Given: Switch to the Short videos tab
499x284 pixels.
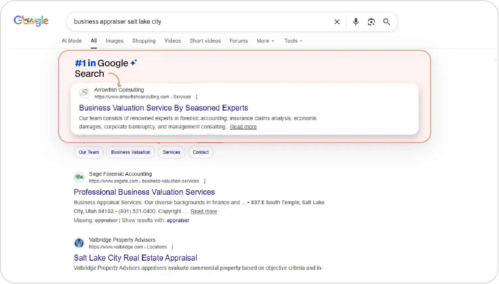Looking at the screenshot, I should tap(205, 41).
